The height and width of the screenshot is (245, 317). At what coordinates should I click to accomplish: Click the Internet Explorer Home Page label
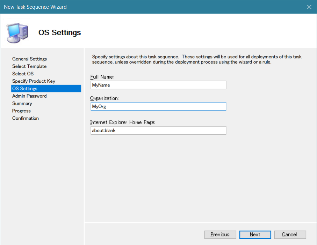click(122, 122)
